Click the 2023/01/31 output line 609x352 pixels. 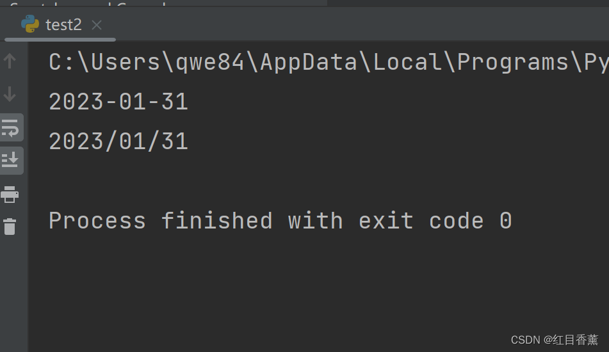coord(118,141)
